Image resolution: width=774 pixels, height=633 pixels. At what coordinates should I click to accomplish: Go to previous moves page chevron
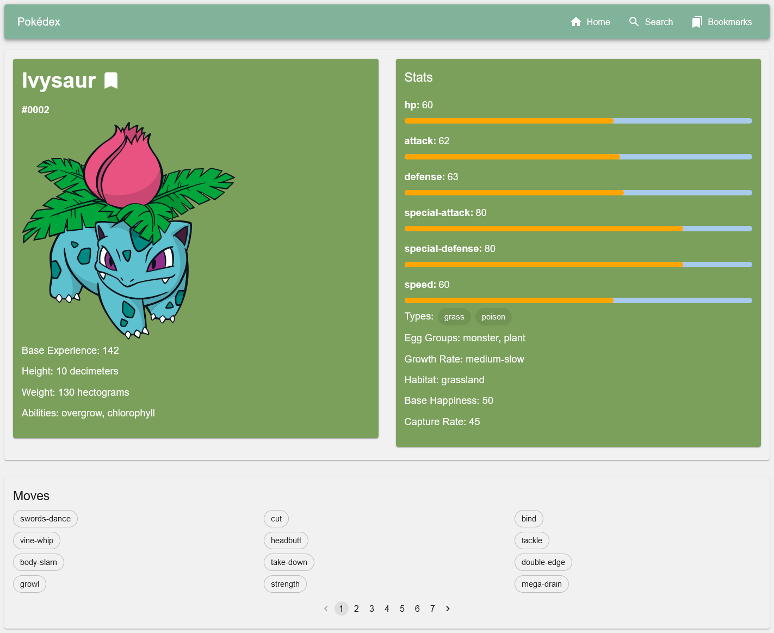[326, 609]
